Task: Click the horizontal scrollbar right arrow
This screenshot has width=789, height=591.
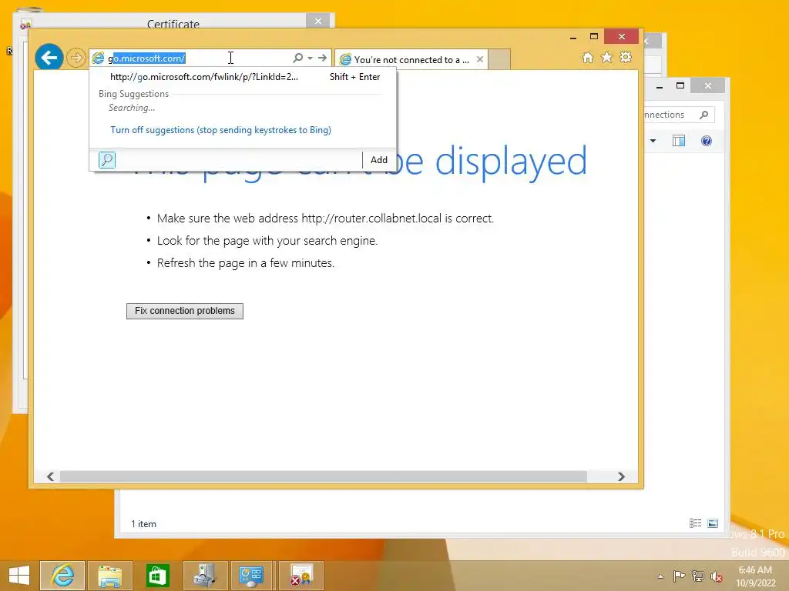Action: pyautogui.click(x=621, y=476)
